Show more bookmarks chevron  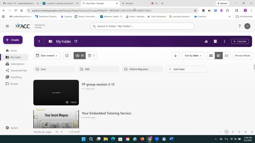[229, 16]
